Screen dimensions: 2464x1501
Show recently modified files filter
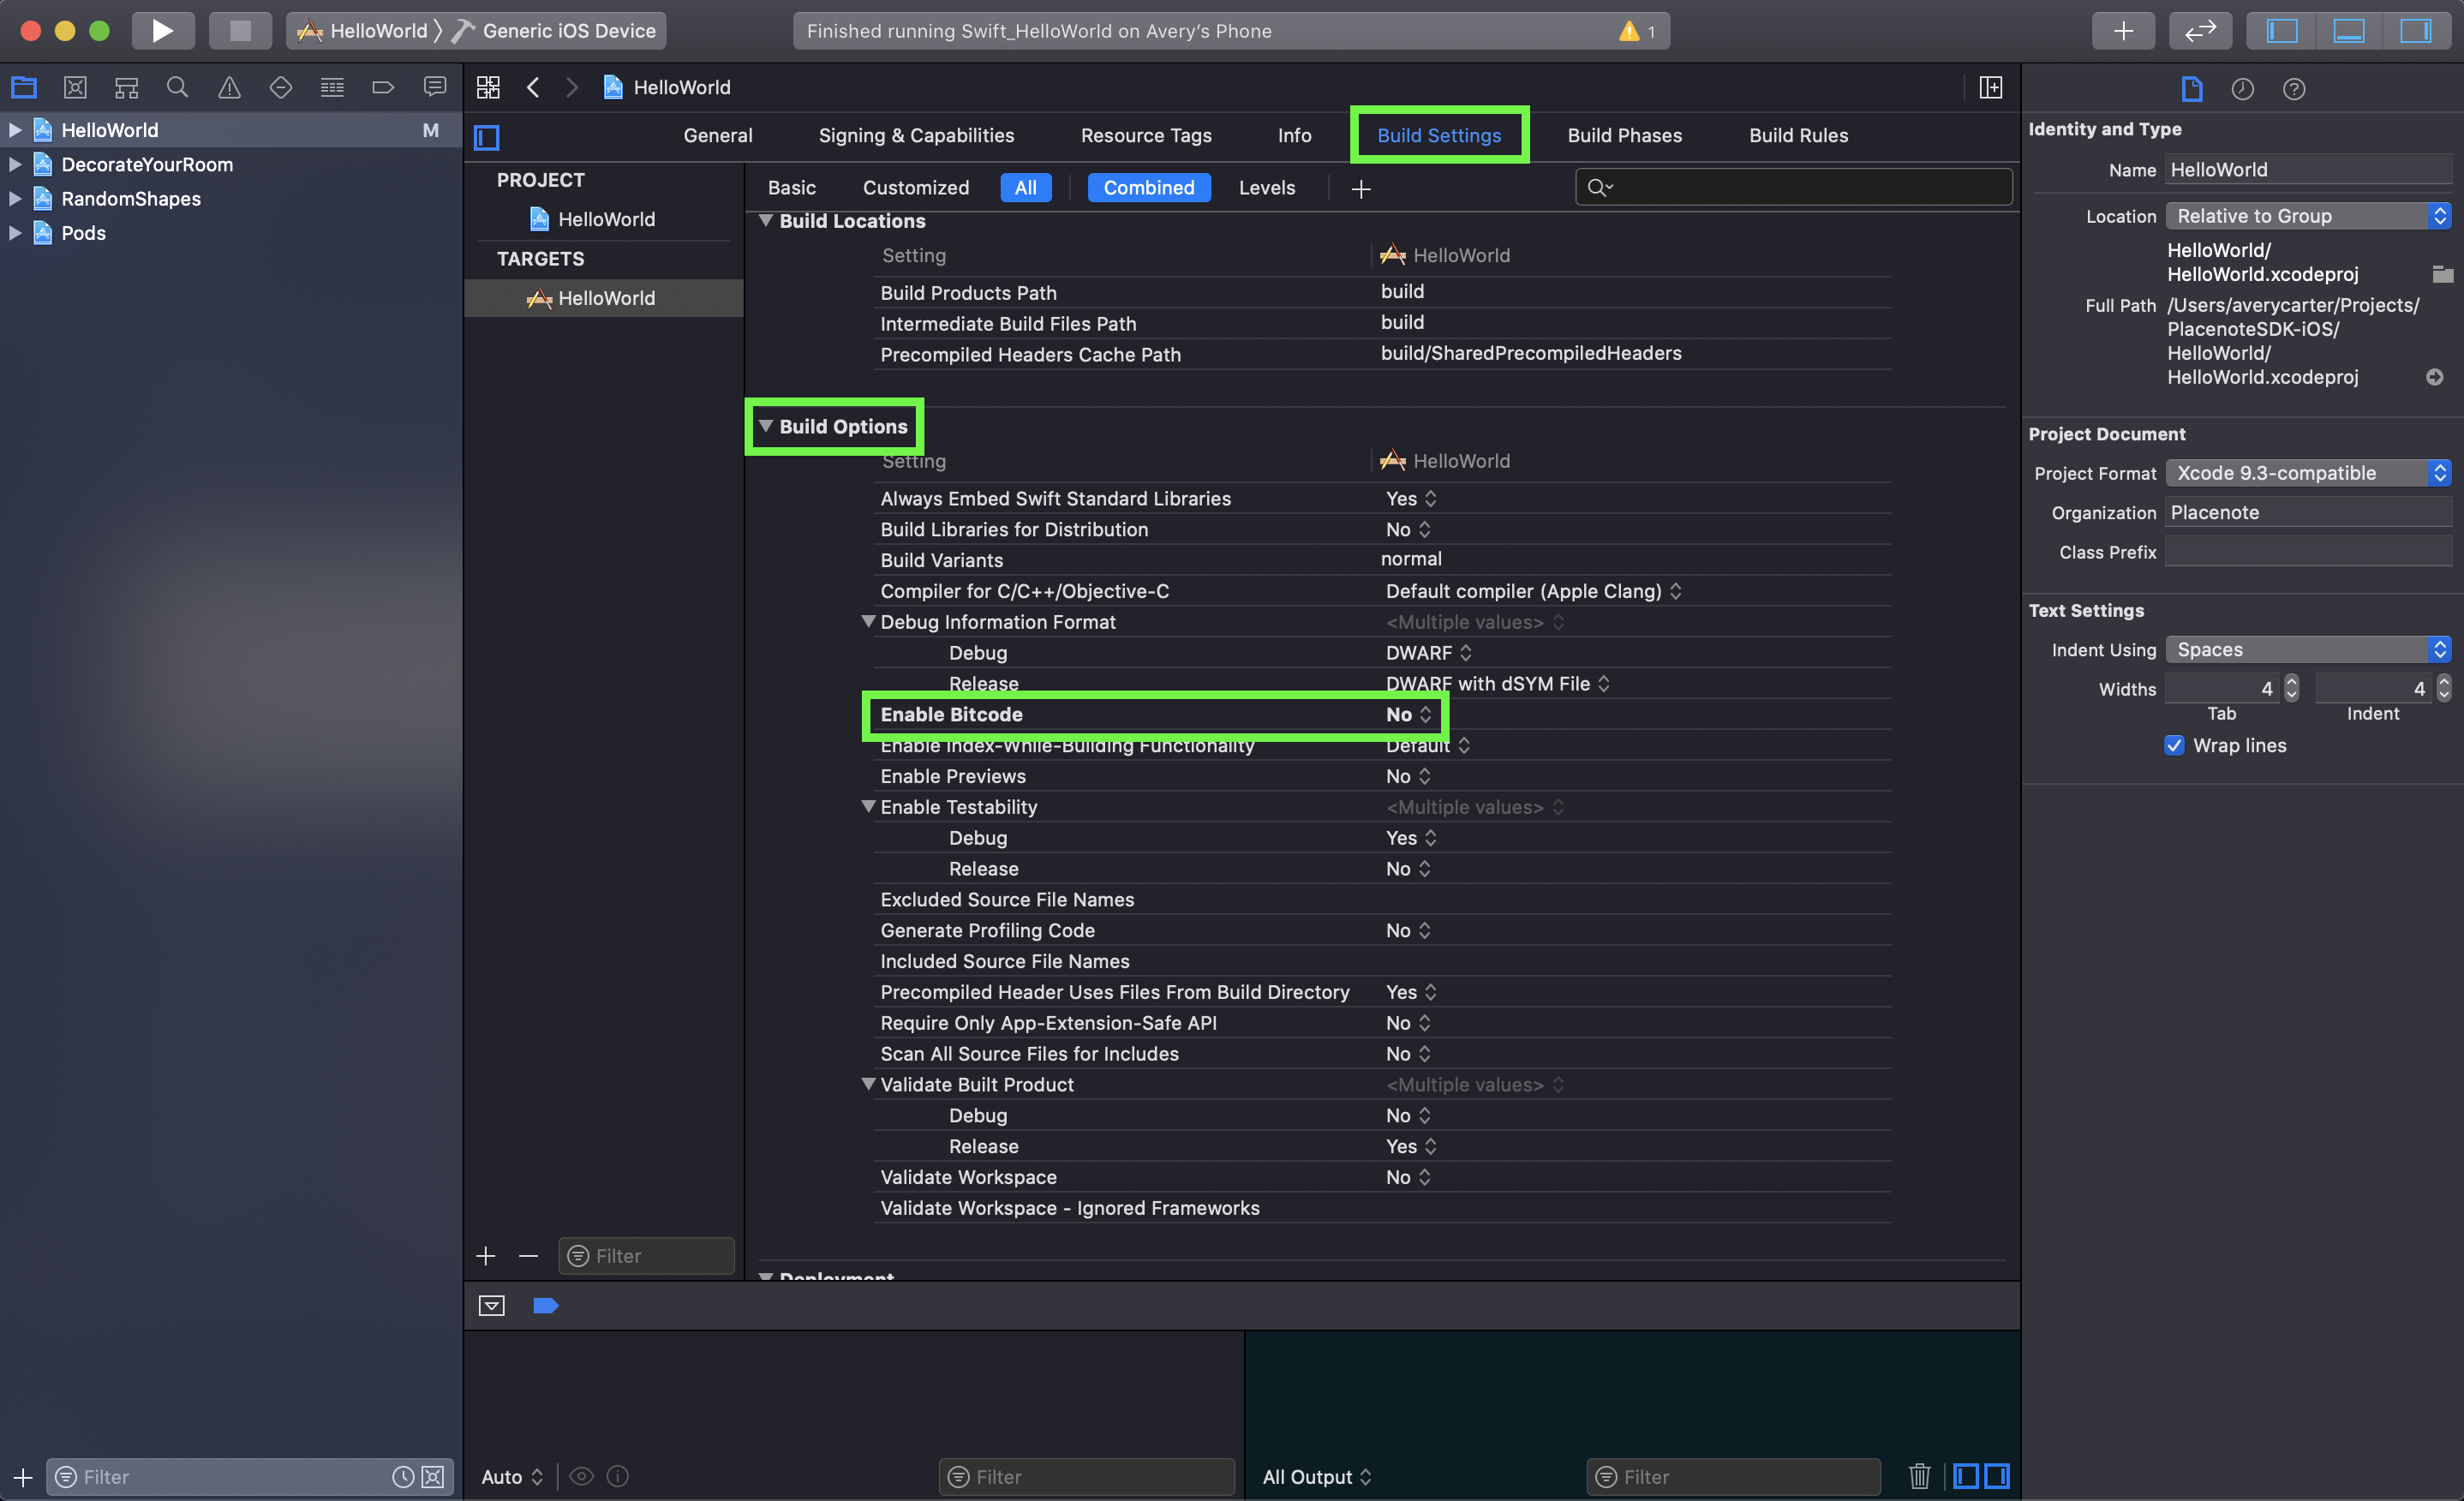[x=403, y=1477]
